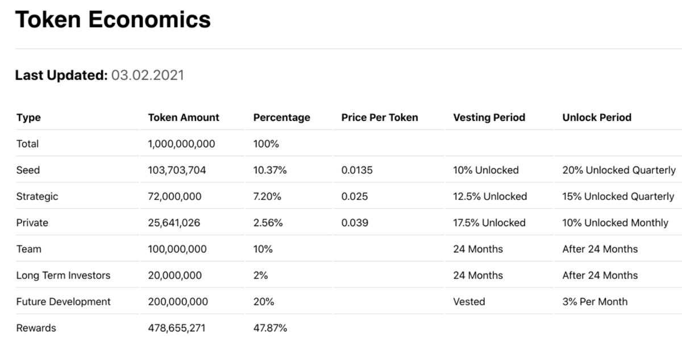Select the Private price 0.039 cell

[x=355, y=223]
